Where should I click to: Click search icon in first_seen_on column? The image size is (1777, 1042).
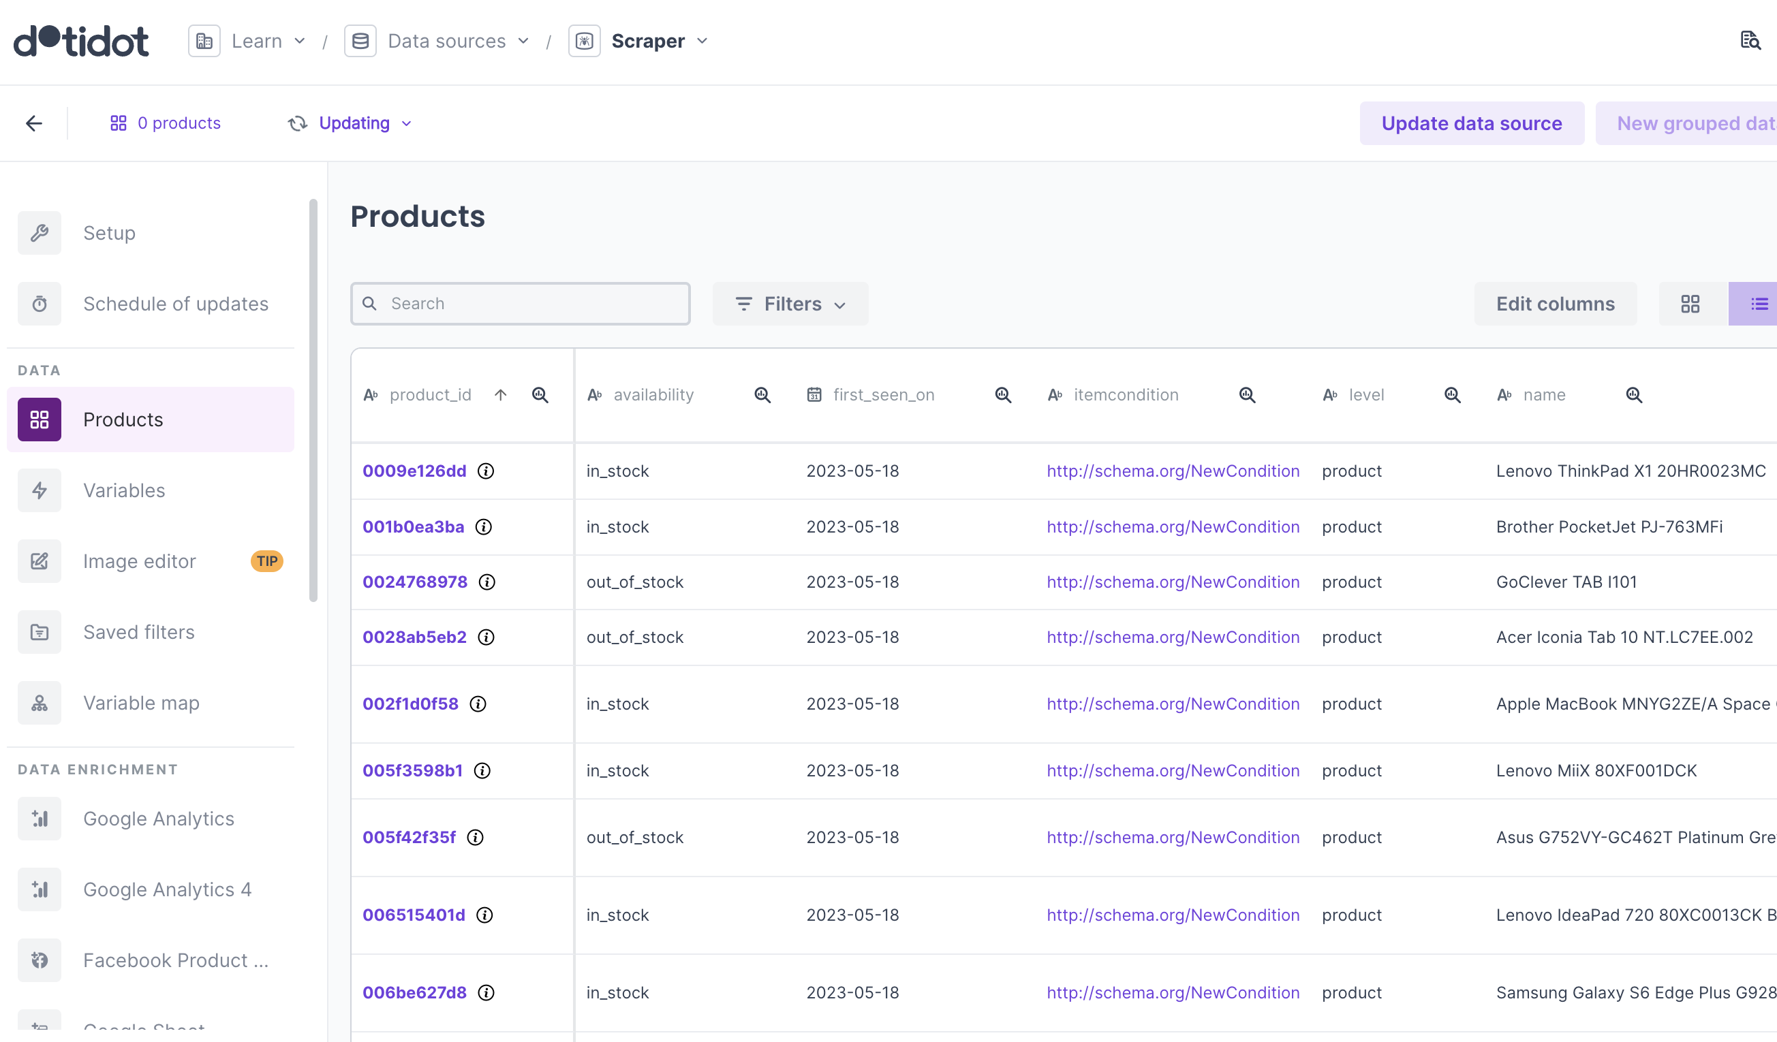pyautogui.click(x=1003, y=395)
